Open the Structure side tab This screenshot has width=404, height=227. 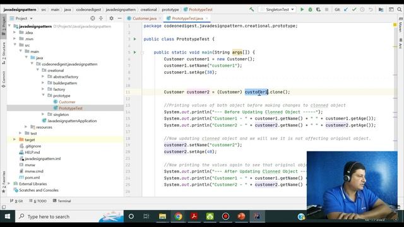coord(4,53)
